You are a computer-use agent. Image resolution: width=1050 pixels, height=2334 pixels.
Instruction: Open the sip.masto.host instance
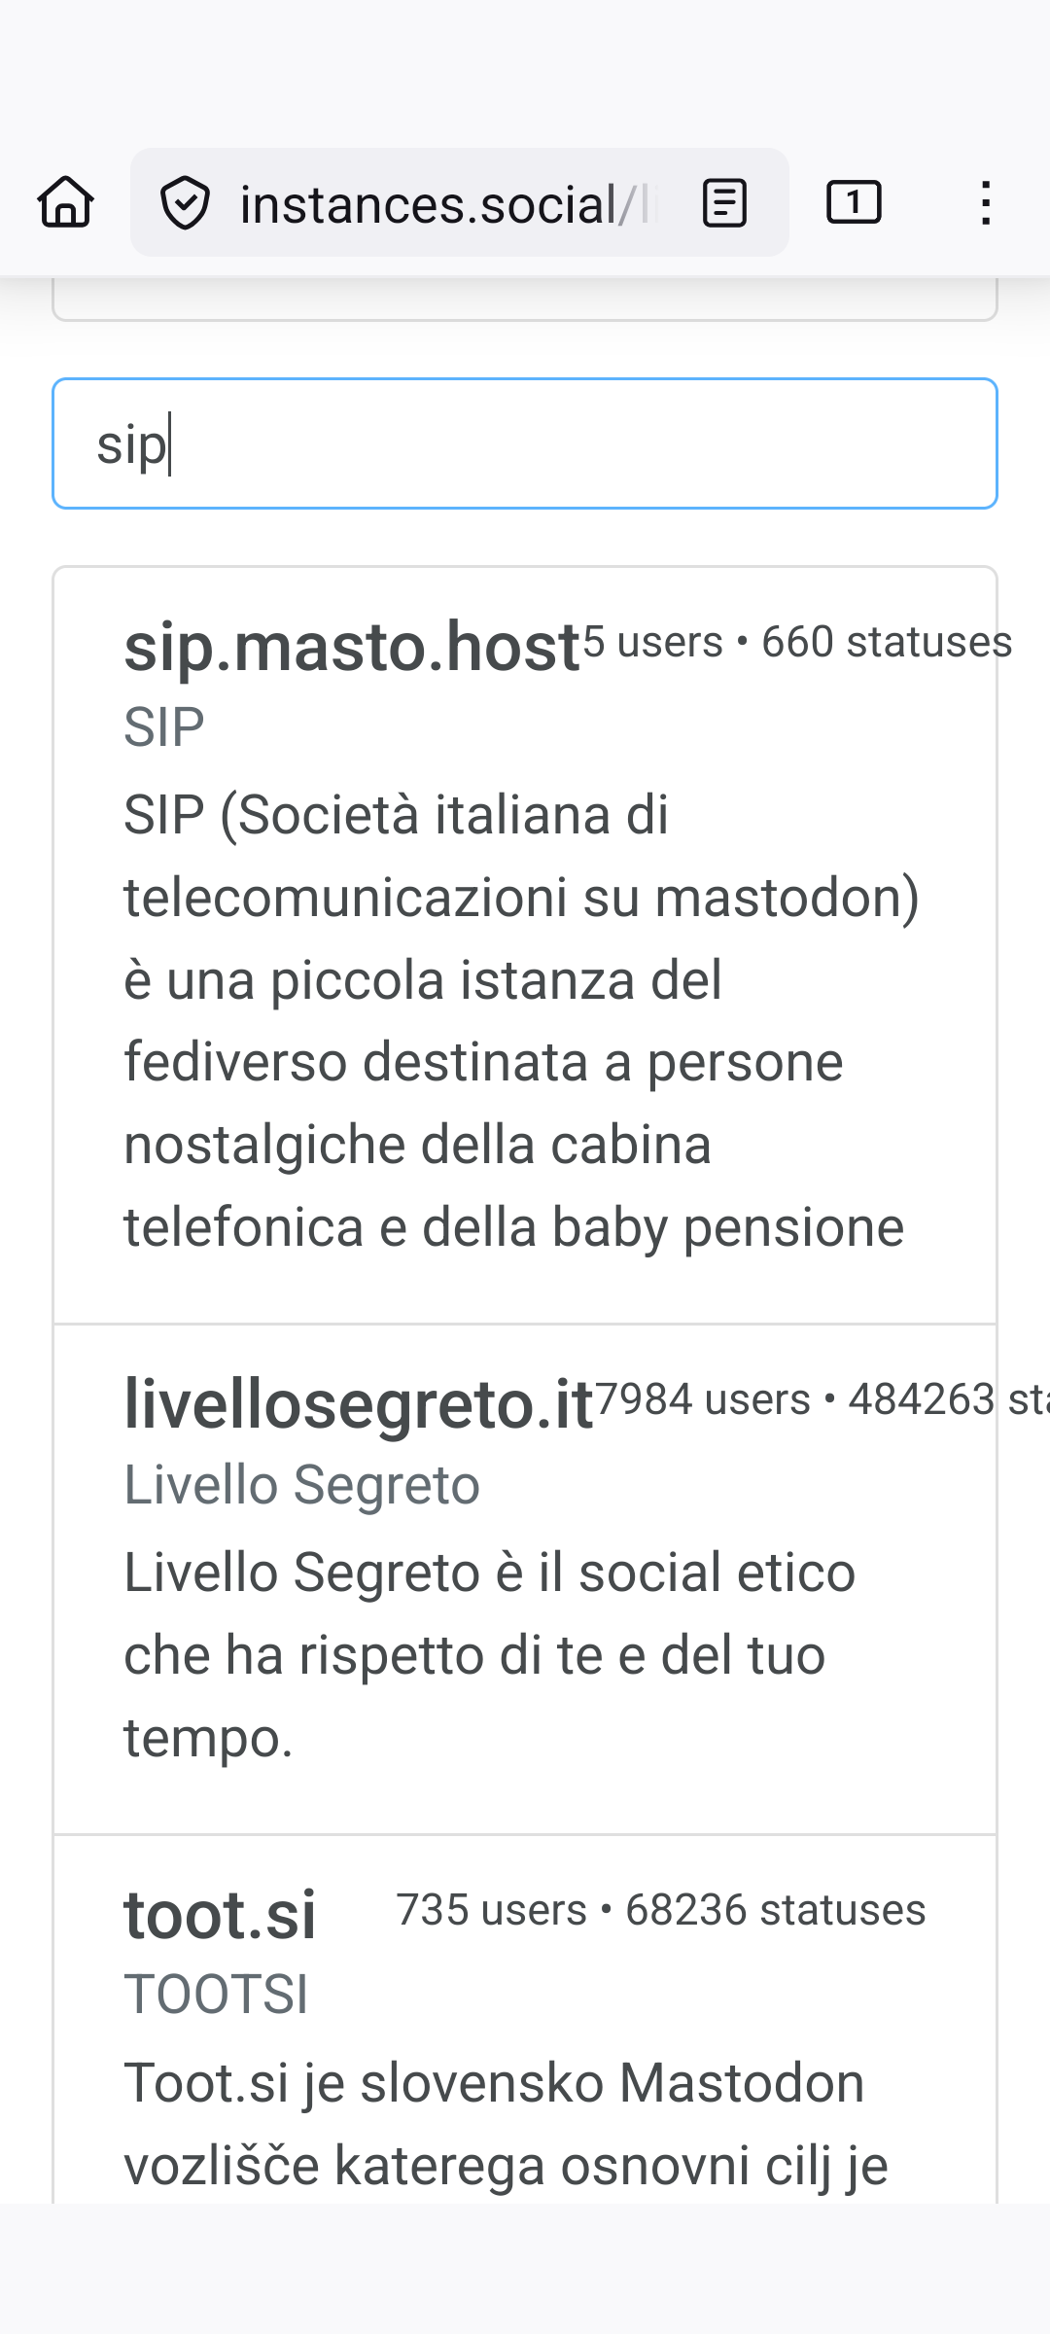pyautogui.click(x=352, y=648)
